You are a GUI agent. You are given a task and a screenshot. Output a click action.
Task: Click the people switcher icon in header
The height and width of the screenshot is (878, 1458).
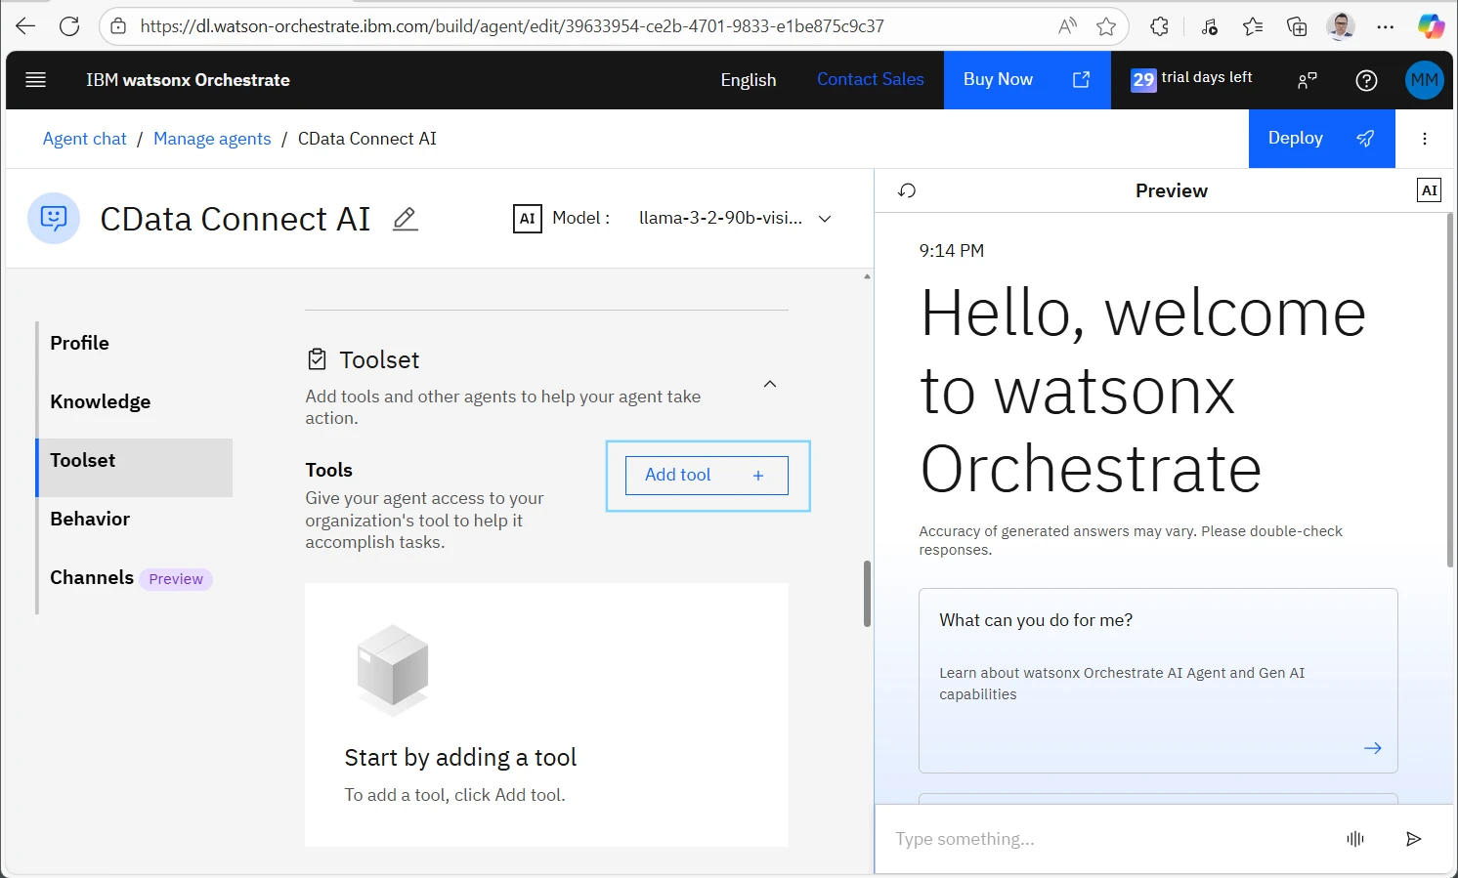[x=1307, y=80]
